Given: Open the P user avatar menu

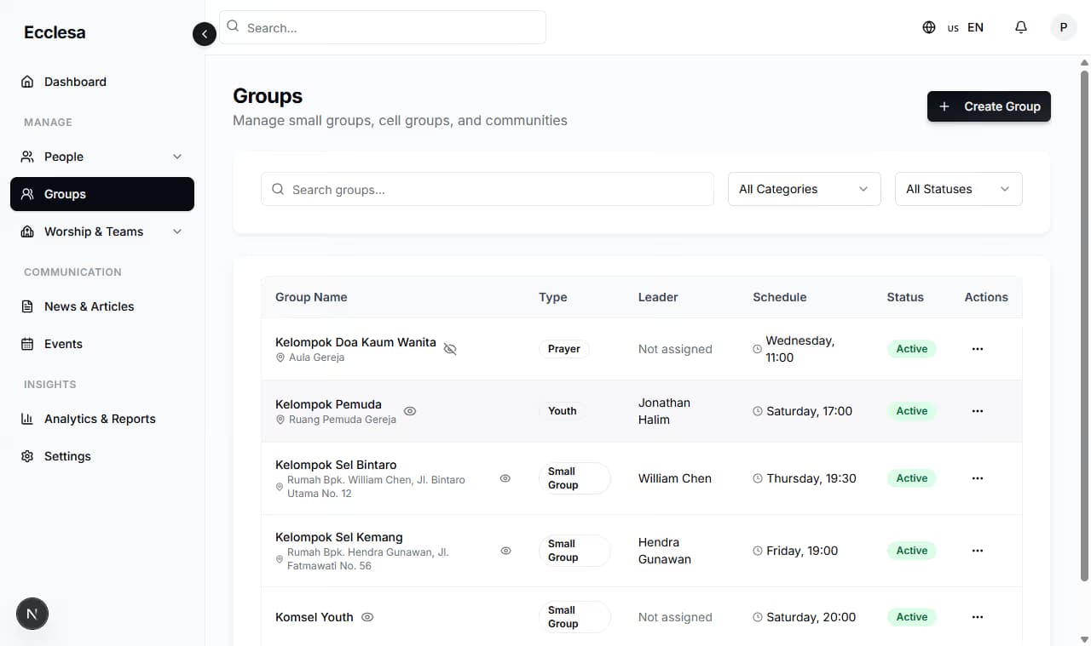Looking at the screenshot, I should tap(1064, 27).
